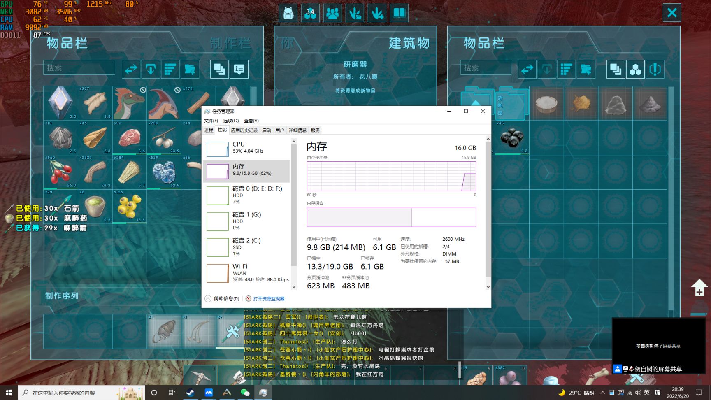The width and height of the screenshot is (711, 400).
Task: Toggle stack view icon in grinder inventory
Action: (616, 69)
